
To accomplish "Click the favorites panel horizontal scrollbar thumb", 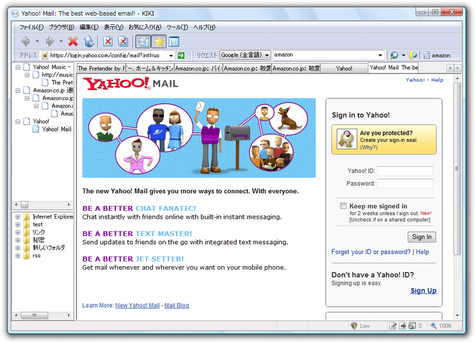I will [x=34, y=315].
